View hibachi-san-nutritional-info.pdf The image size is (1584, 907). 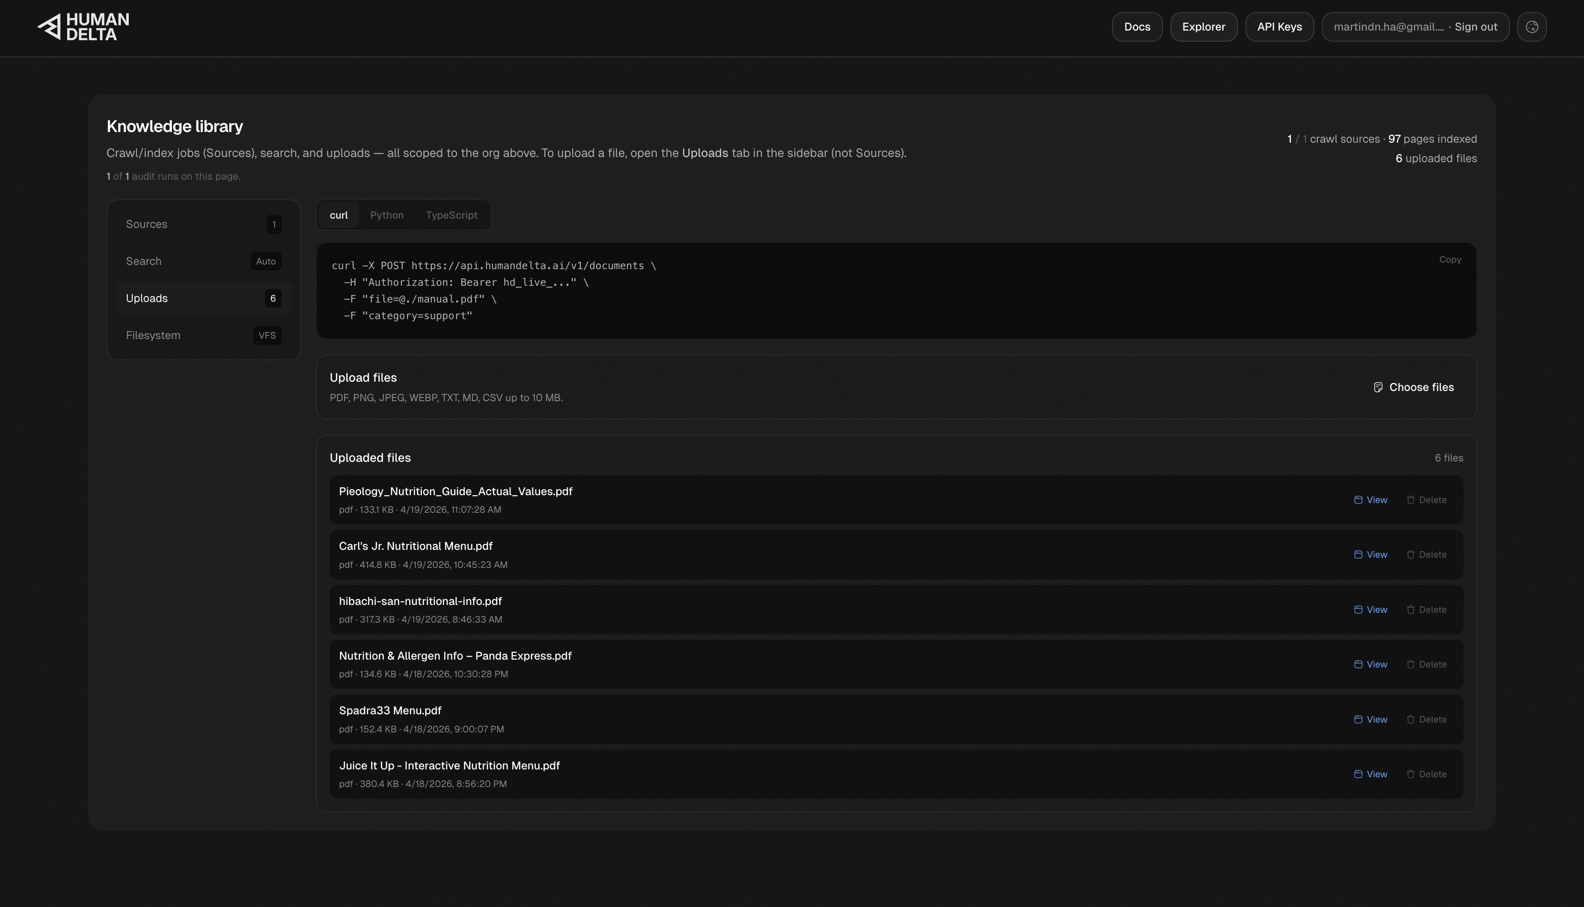click(x=1370, y=610)
